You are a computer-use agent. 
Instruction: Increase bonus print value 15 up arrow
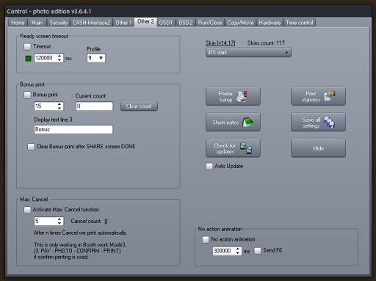click(x=59, y=104)
